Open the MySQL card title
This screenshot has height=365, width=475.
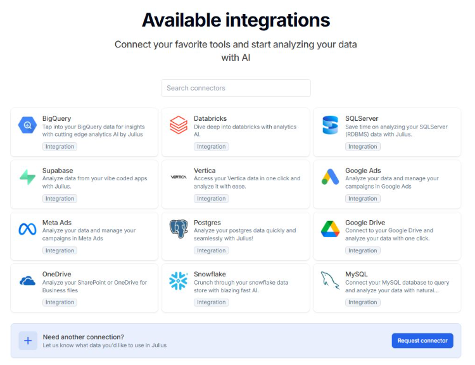pyautogui.click(x=356, y=274)
